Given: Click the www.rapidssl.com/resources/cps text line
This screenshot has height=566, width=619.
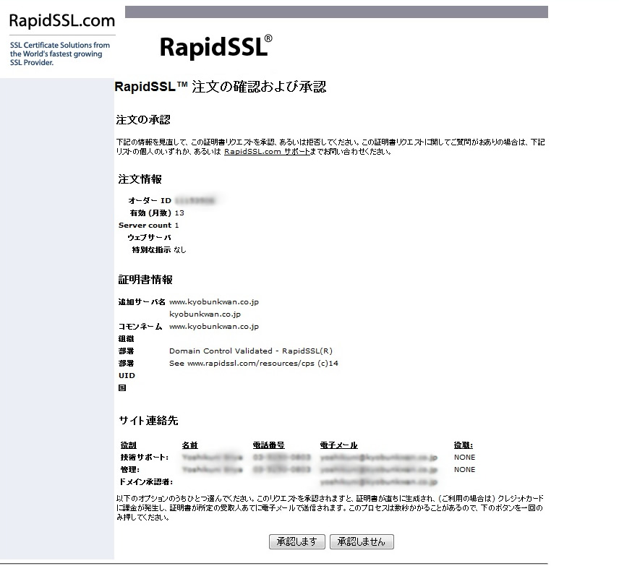Looking at the screenshot, I should tap(254, 363).
